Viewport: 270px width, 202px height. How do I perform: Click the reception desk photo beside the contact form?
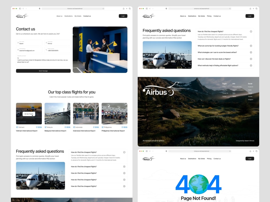(x=100, y=50)
